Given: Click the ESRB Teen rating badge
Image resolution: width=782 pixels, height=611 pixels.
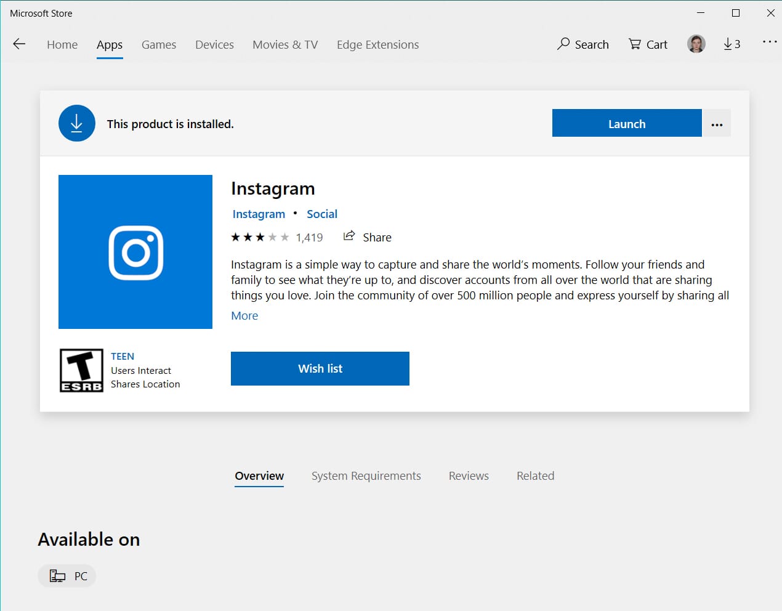Looking at the screenshot, I should click(81, 370).
